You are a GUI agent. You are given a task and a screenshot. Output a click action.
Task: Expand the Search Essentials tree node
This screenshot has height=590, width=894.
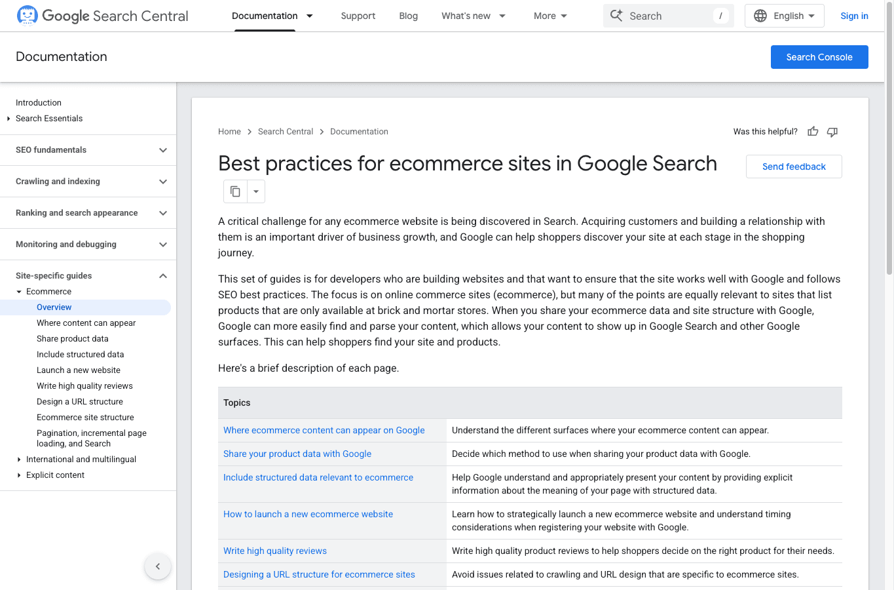(9, 119)
